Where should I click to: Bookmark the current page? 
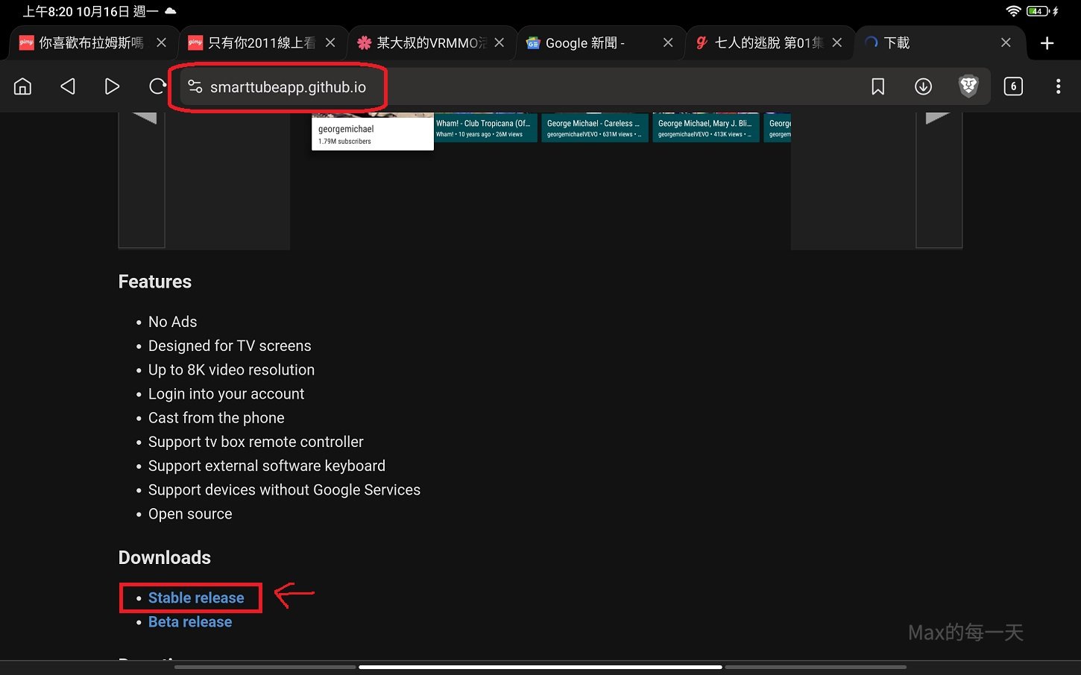click(877, 86)
